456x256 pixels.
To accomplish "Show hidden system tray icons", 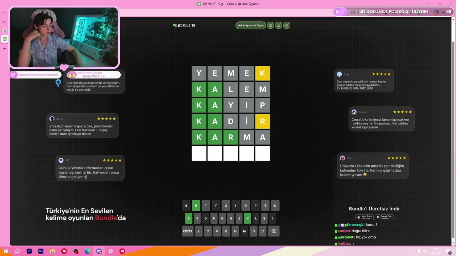I will (413, 251).
